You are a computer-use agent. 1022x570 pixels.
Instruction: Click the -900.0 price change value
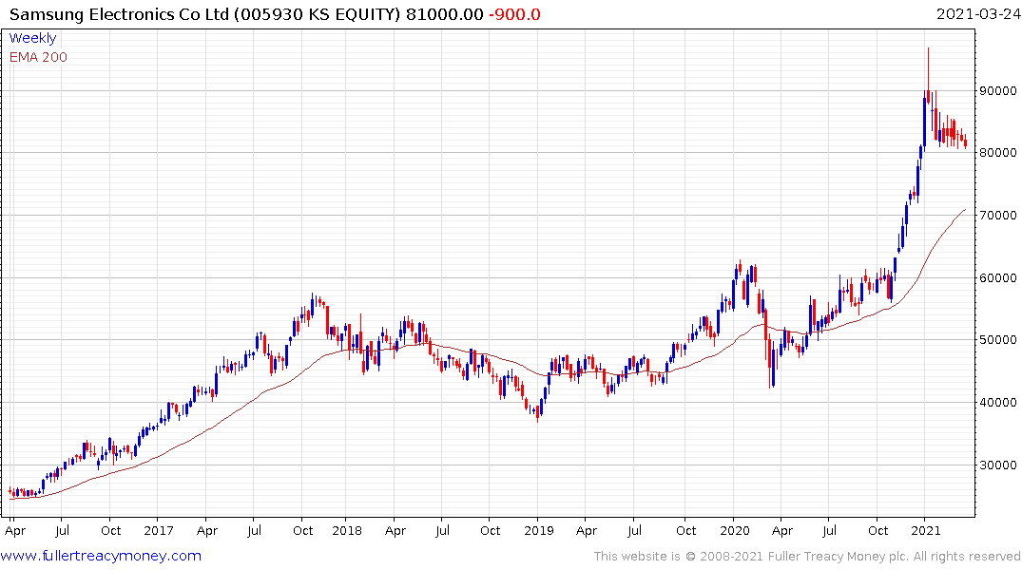point(514,14)
